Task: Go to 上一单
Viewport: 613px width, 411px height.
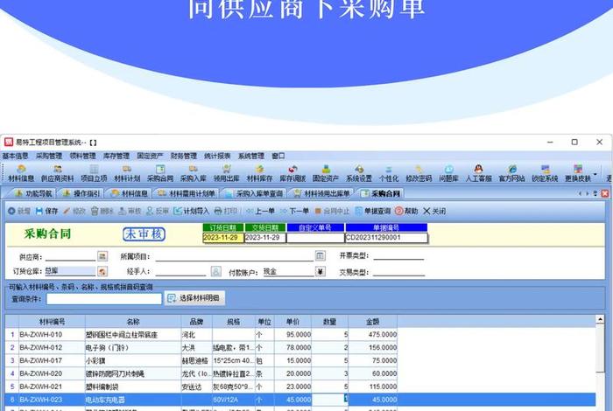Action: pyautogui.click(x=260, y=211)
